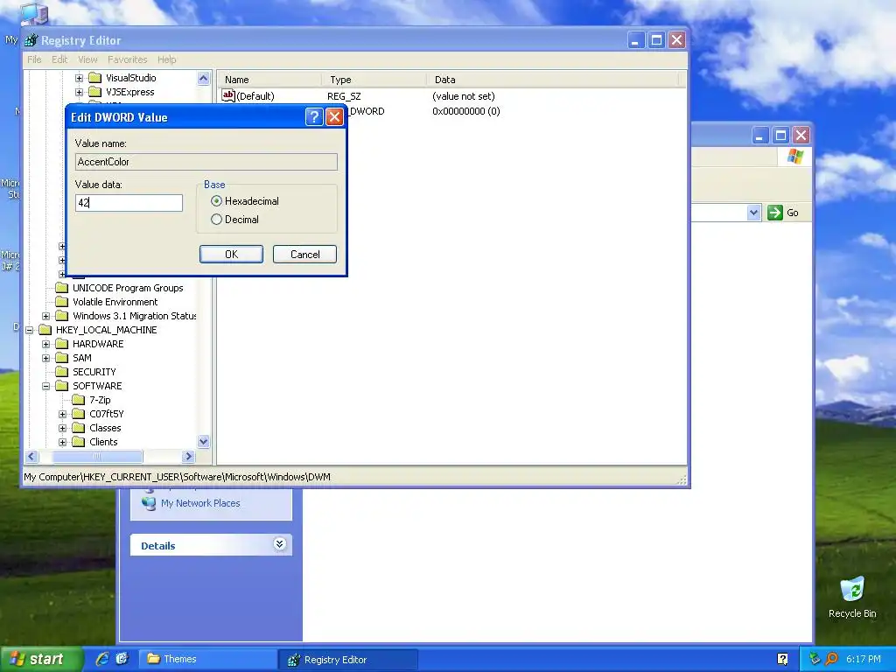Expand the C07ft5Y key
Viewport: 896px width, 672px height.
coord(62,414)
